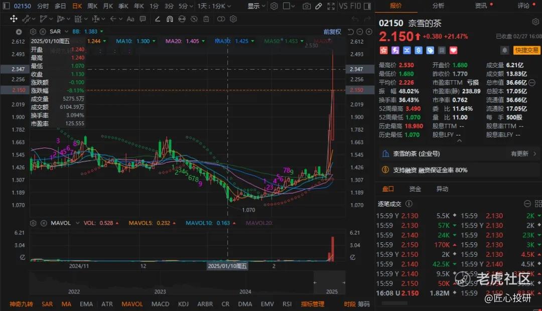Image resolution: width=542 pixels, height=311 pixels.
Task: Toggle the MA indicator in bottom bar
Action: pos(66,304)
